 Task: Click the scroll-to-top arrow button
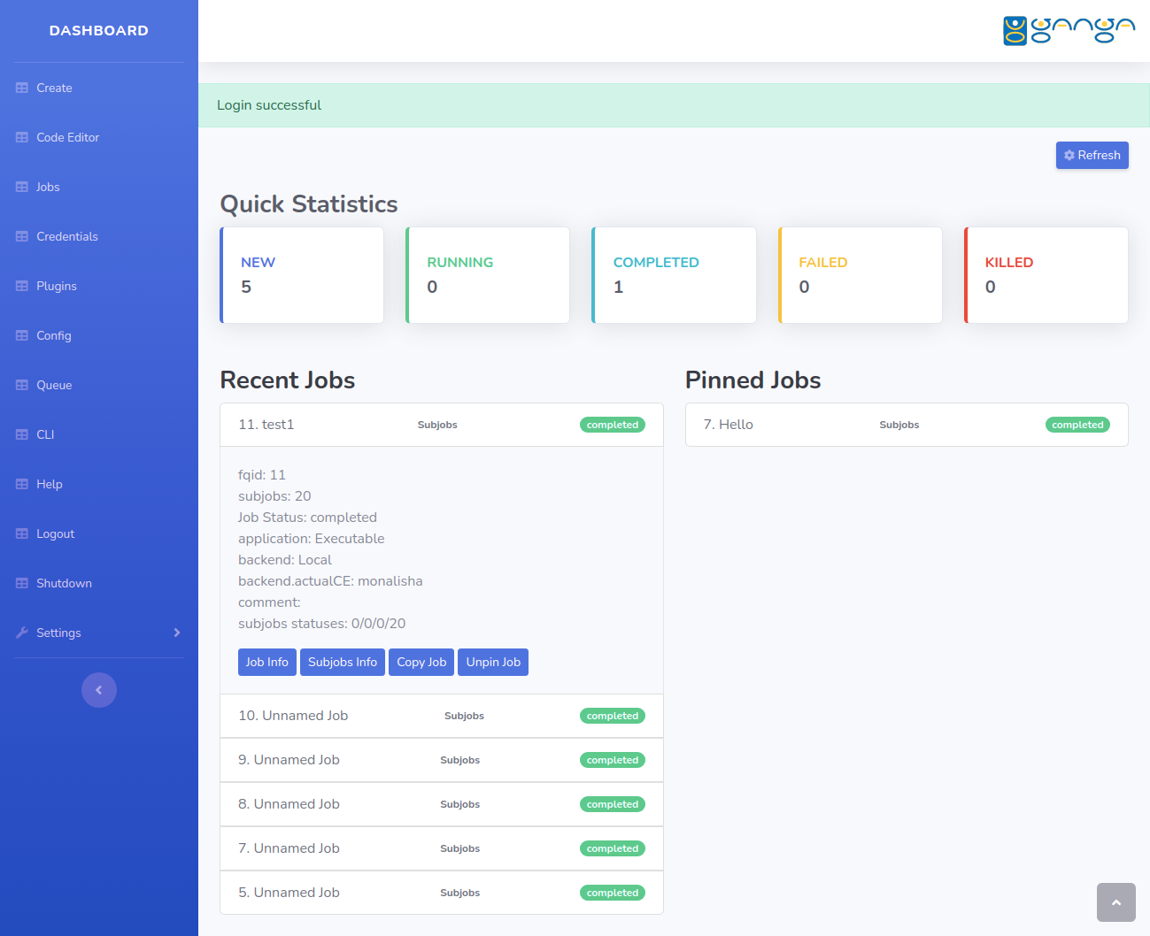point(1115,901)
